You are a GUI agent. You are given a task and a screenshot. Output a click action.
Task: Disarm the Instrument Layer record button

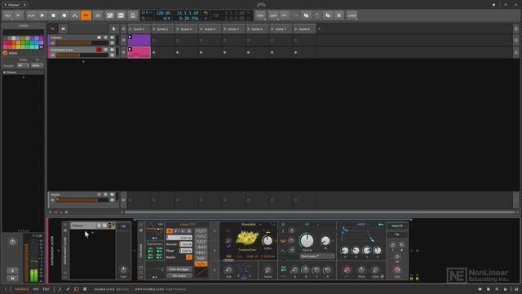[x=99, y=50]
